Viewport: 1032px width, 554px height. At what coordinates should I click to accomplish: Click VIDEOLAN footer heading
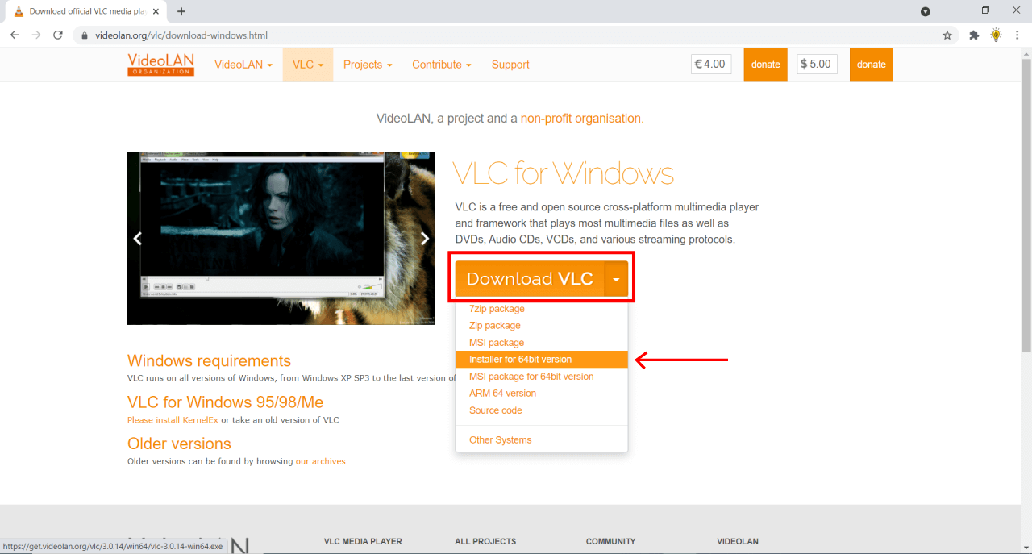pyautogui.click(x=738, y=541)
